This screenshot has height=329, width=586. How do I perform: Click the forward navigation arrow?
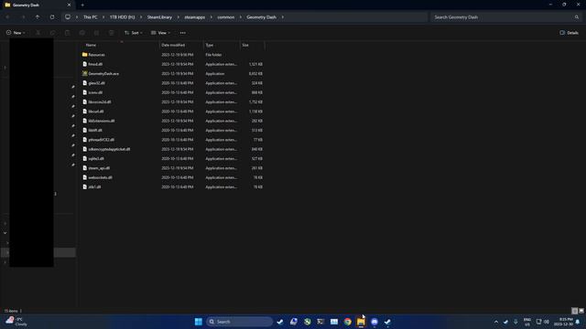pos(23,17)
